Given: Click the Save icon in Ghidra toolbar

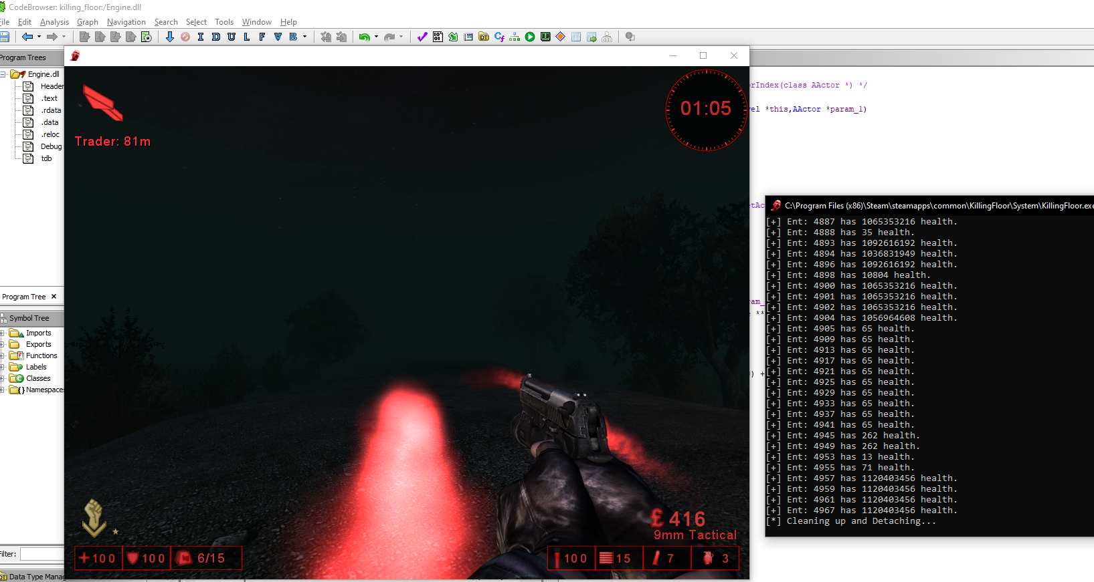Looking at the screenshot, I should point(4,37).
